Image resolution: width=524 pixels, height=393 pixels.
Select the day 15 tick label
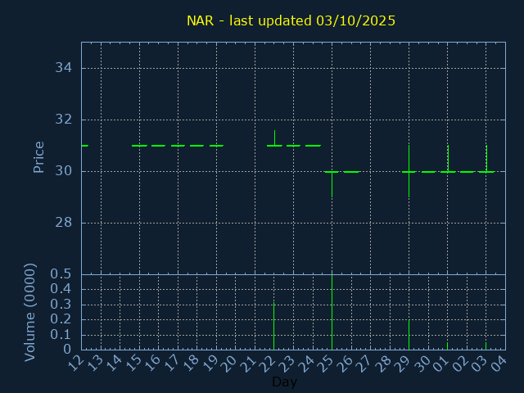pos(134,363)
